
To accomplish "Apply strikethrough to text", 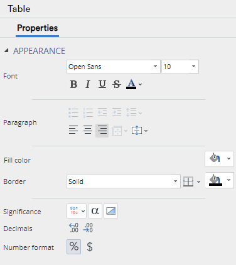I will 117,84.
